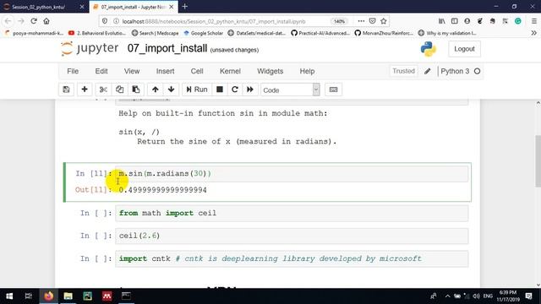The image size is (541, 304).
Task: Interrupt the kernel with the stop icon
Action: [220, 90]
